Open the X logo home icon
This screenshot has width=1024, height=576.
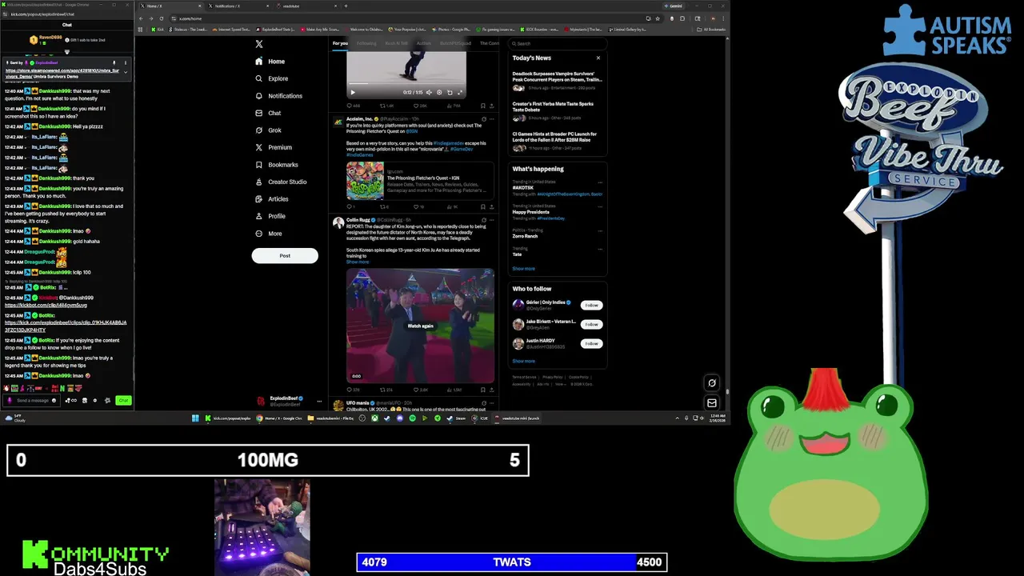(259, 44)
